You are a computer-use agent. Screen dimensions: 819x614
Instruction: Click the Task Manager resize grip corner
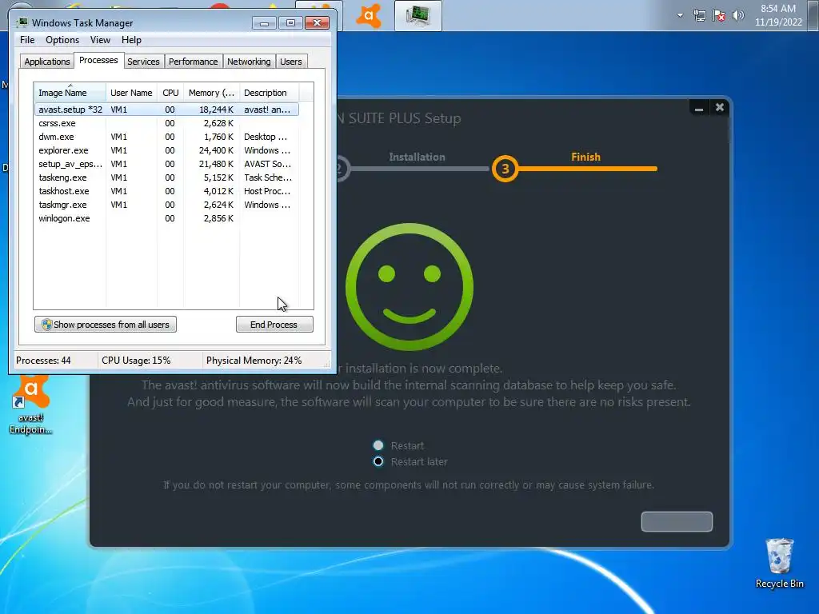pyautogui.click(x=327, y=364)
